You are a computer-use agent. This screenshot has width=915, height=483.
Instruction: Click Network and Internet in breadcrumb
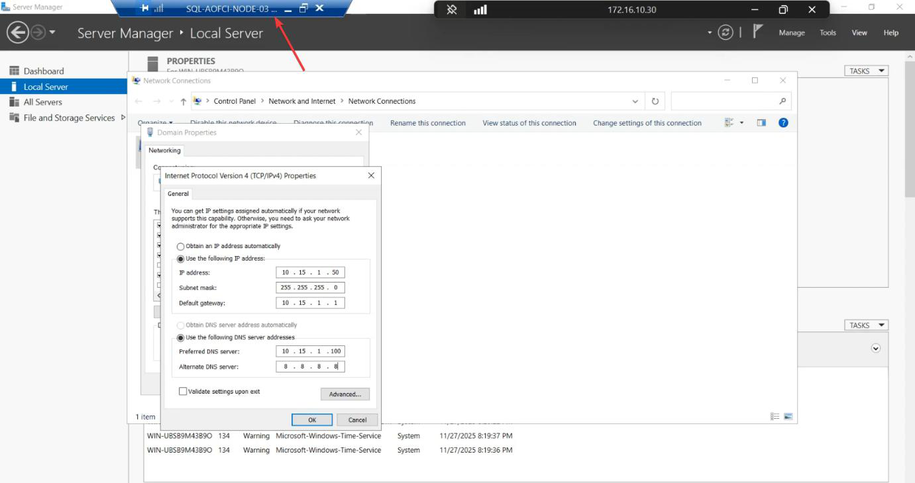(302, 101)
